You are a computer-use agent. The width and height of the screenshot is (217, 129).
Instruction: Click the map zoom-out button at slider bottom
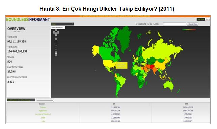(x=56, y=55)
